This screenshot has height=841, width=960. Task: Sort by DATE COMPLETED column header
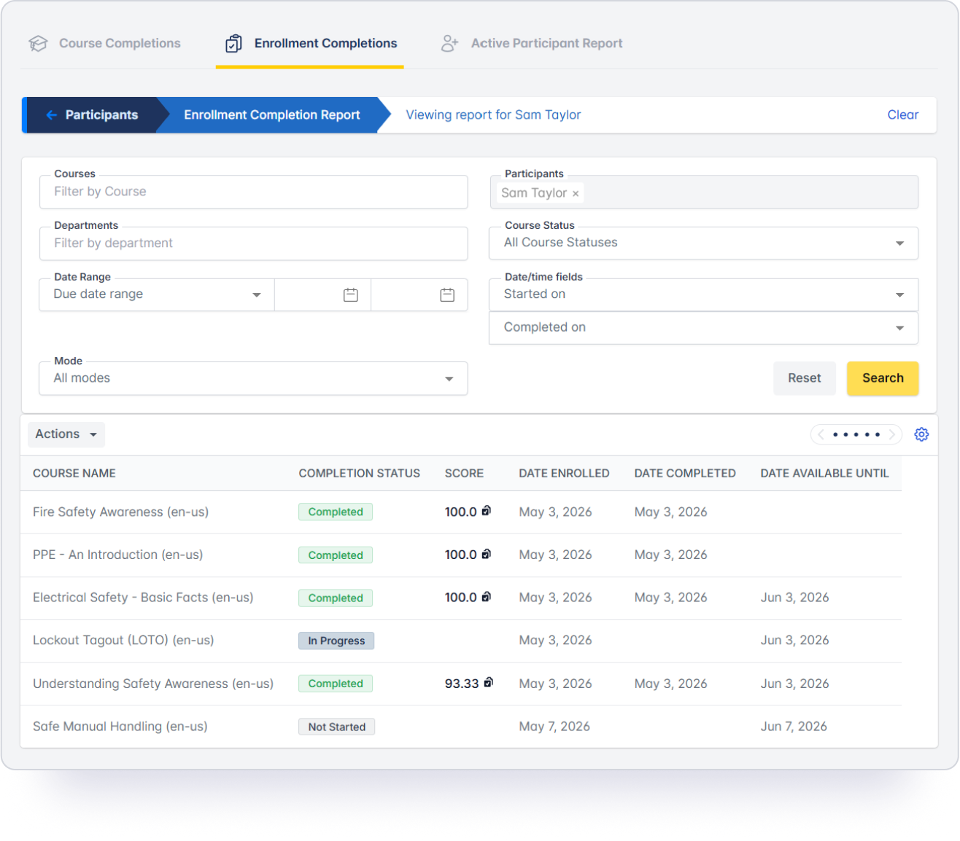[685, 474]
